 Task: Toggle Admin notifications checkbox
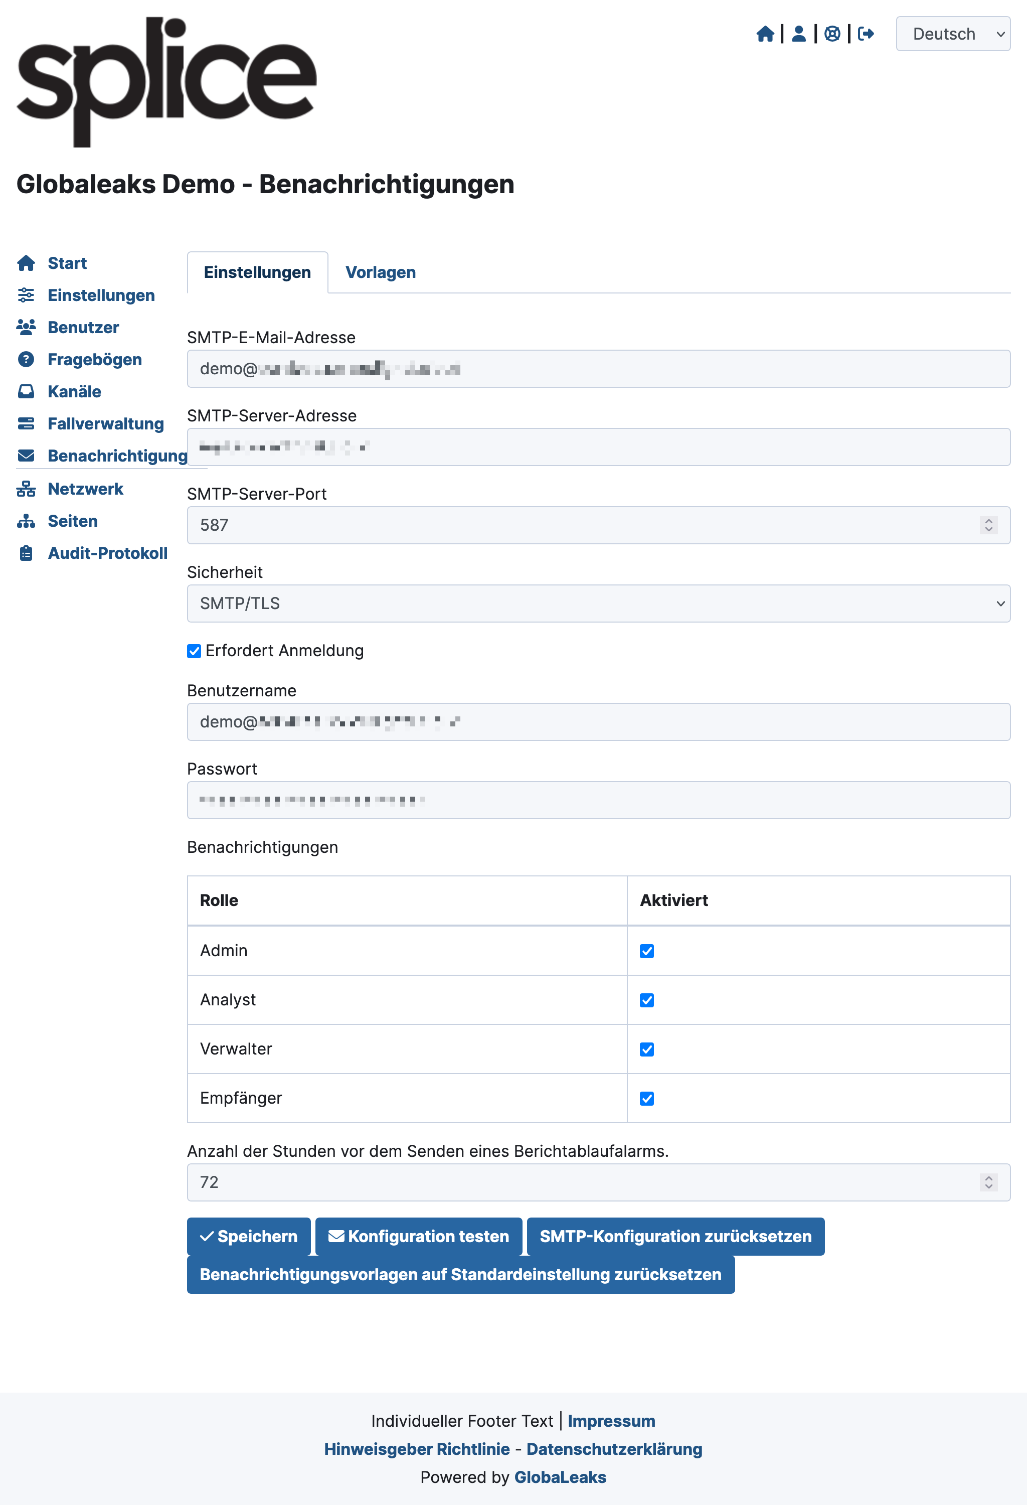click(646, 951)
